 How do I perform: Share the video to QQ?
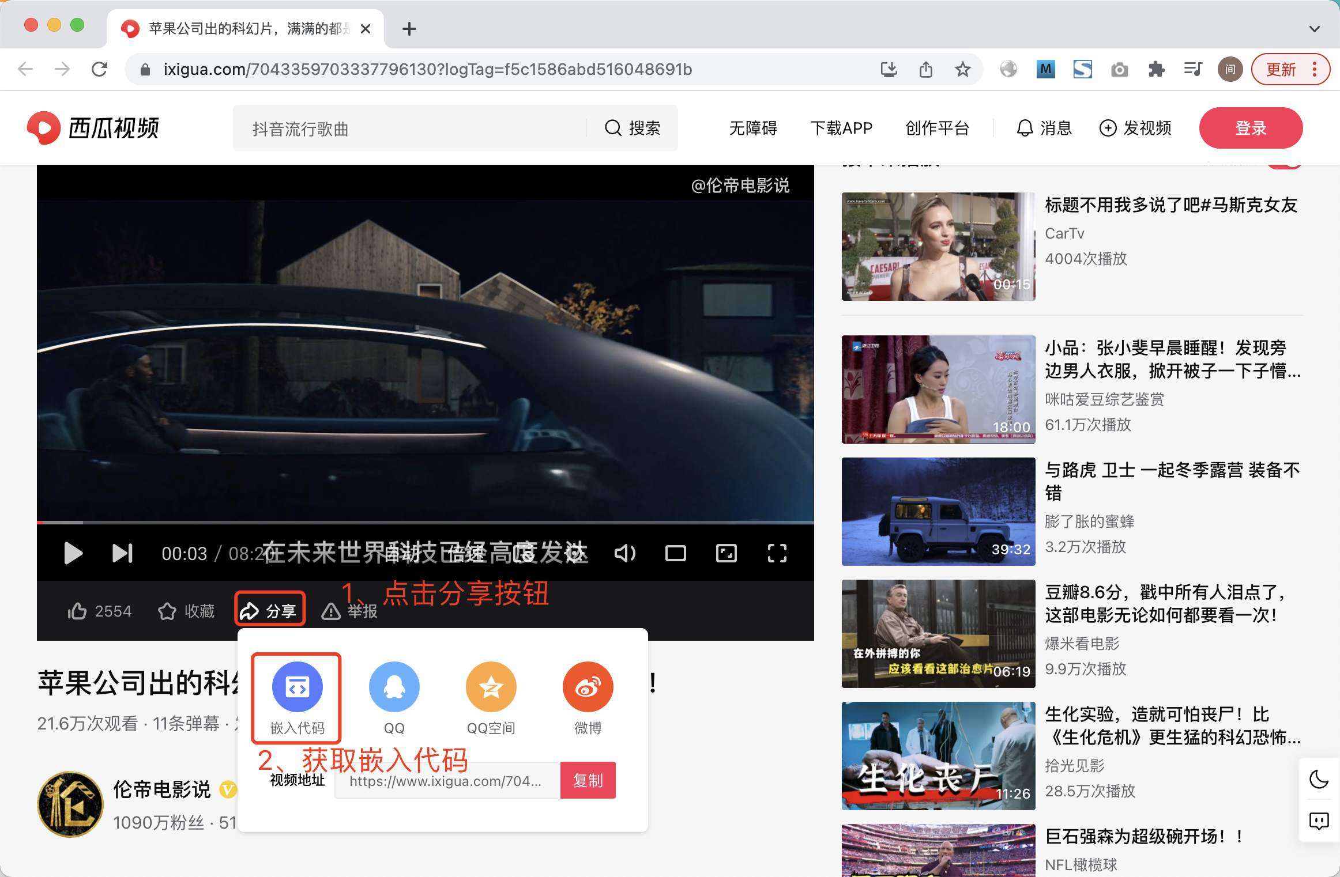[x=394, y=698]
